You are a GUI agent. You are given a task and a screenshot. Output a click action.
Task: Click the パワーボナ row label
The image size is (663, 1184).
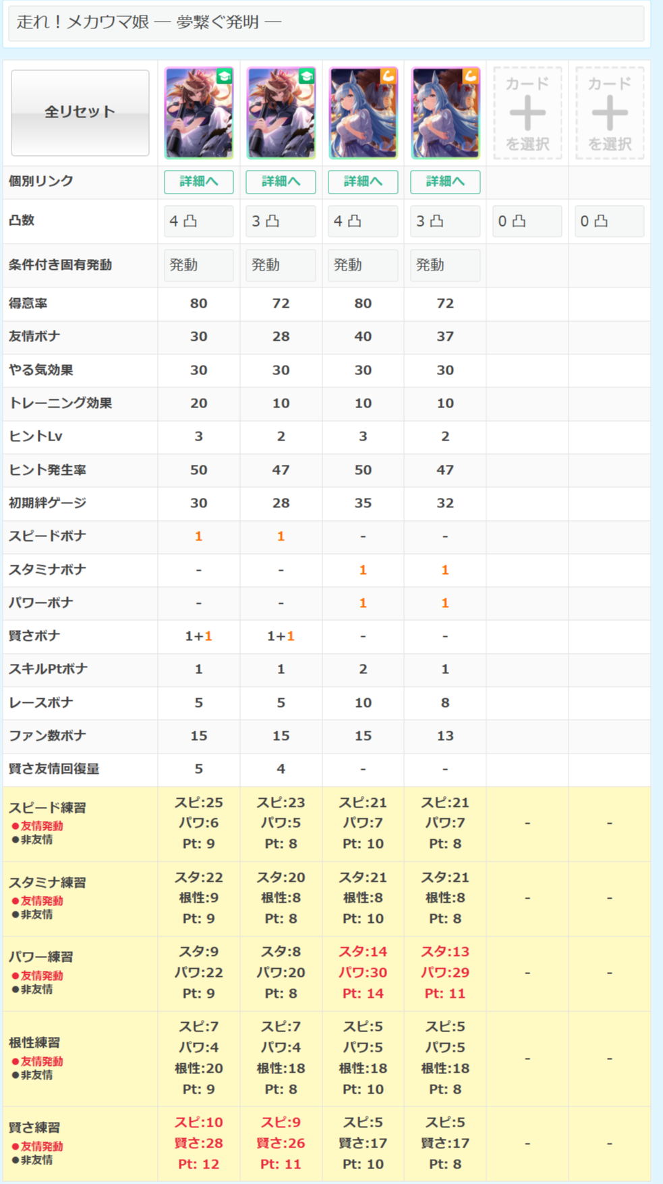[40, 603]
